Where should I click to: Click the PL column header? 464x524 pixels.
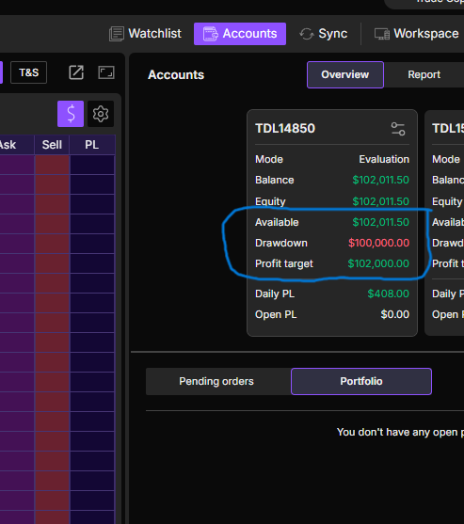coord(92,145)
